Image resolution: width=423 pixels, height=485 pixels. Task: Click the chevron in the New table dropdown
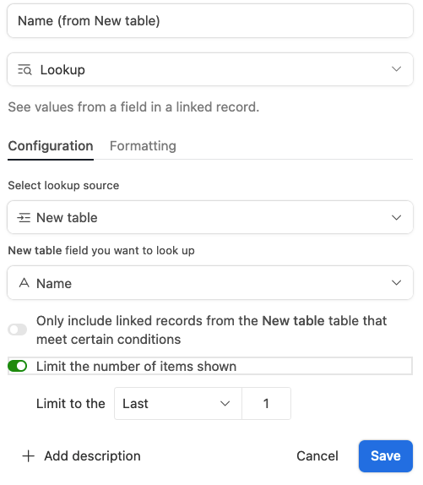tap(397, 218)
